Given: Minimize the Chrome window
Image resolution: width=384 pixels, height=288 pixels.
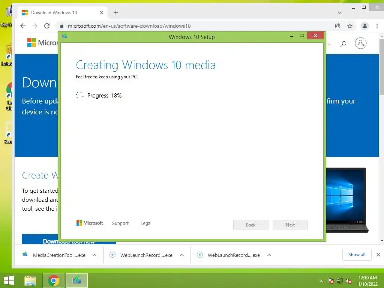Looking at the screenshot, I should click(354, 8).
